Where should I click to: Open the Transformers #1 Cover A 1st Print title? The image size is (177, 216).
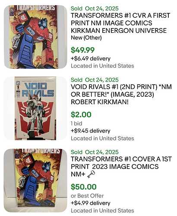tap(121, 167)
